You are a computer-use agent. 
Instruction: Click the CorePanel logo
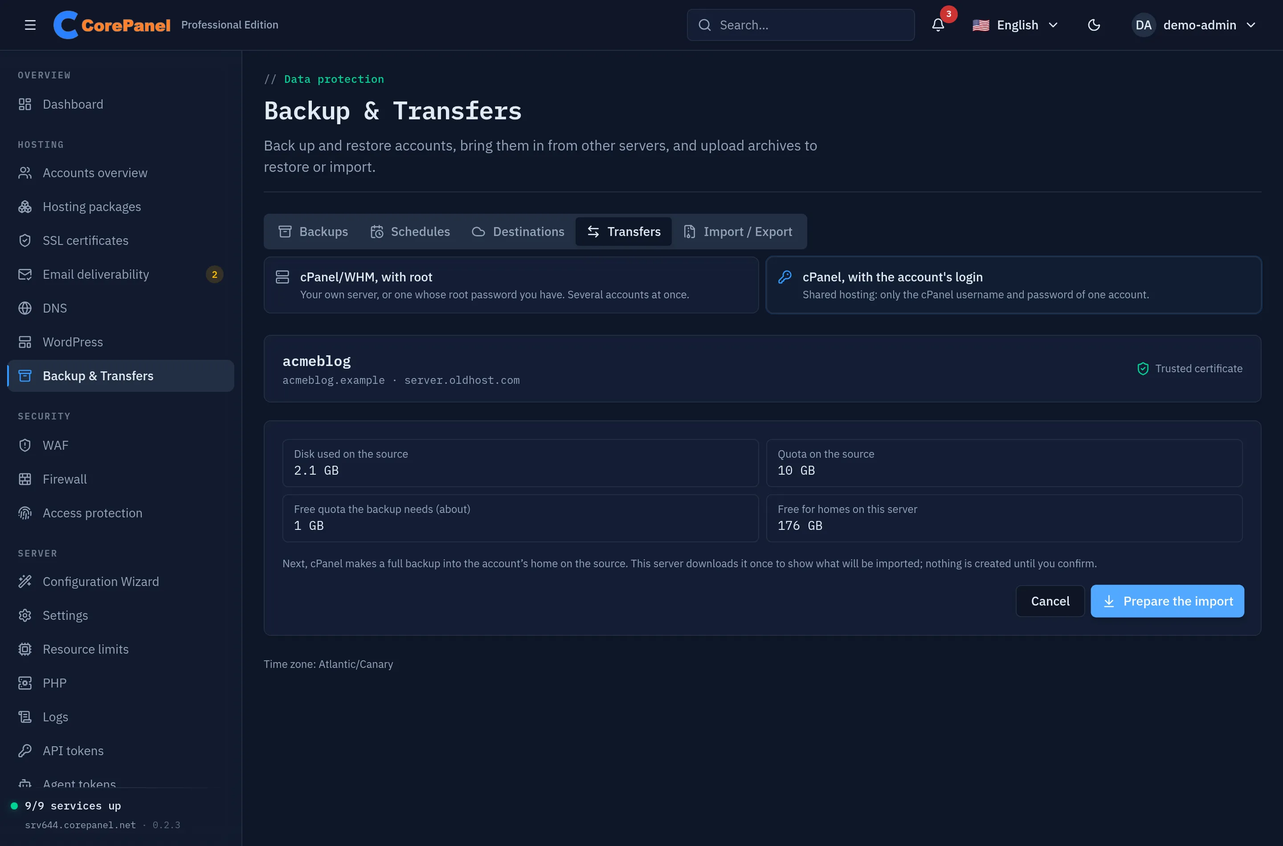coord(112,25)
